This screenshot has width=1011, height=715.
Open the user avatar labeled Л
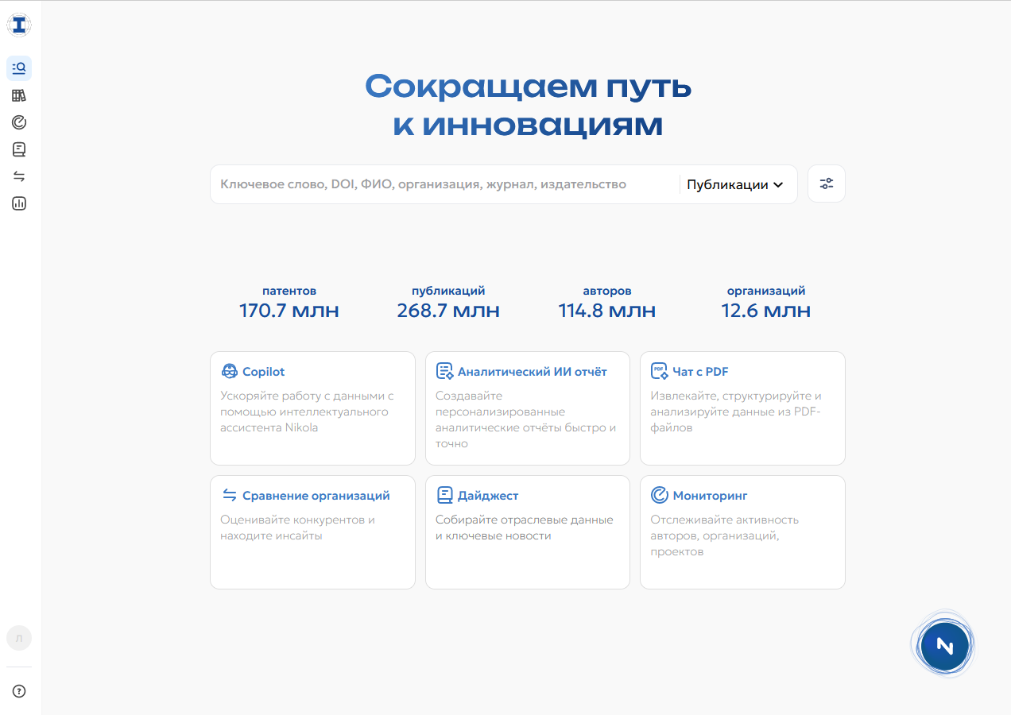click(19, 638)
